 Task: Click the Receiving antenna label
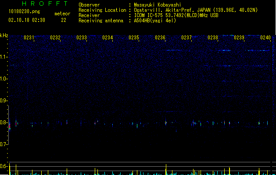101,21
